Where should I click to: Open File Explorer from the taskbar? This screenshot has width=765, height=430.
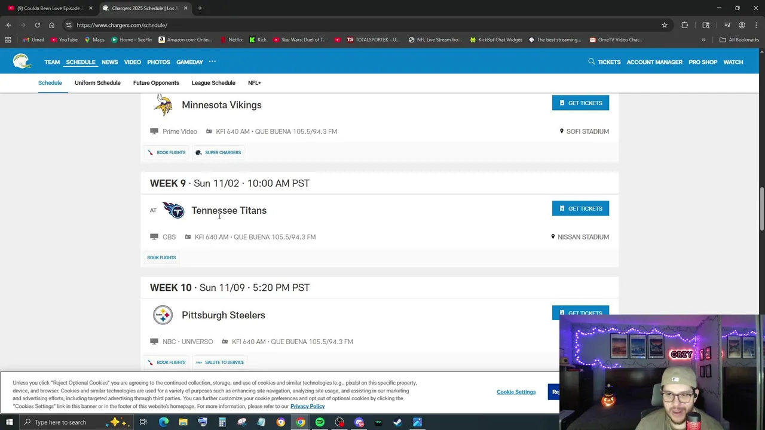(183, 422)
